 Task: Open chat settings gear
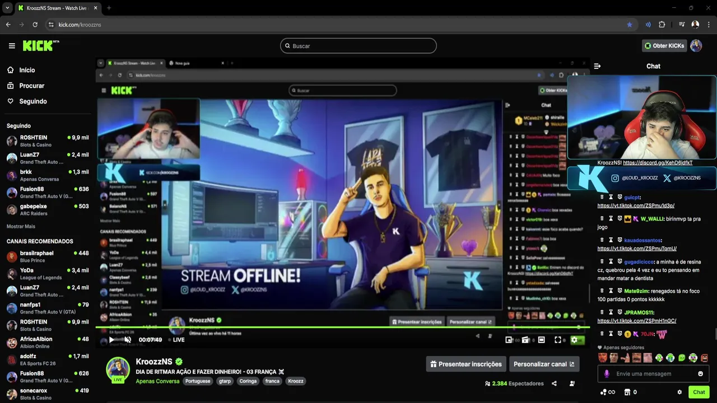[679, 392]
